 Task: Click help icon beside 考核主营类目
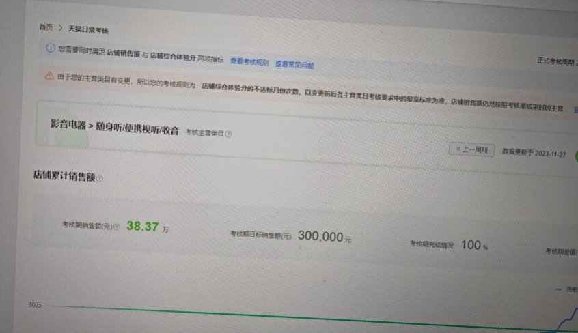point(228,134)
